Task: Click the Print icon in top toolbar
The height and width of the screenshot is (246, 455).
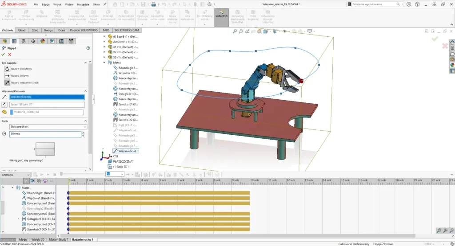Action: tap(153, 4)
